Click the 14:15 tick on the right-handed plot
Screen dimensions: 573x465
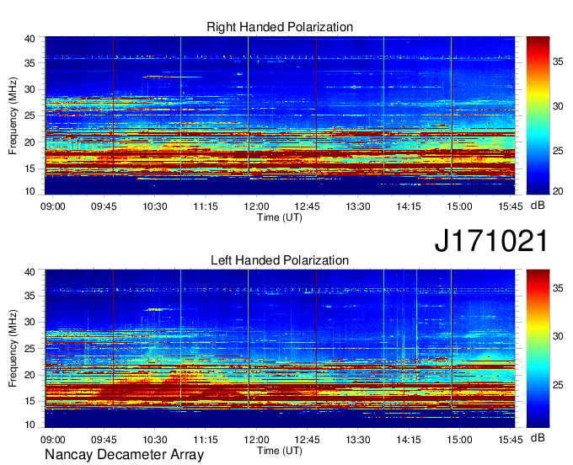[409, 206]
